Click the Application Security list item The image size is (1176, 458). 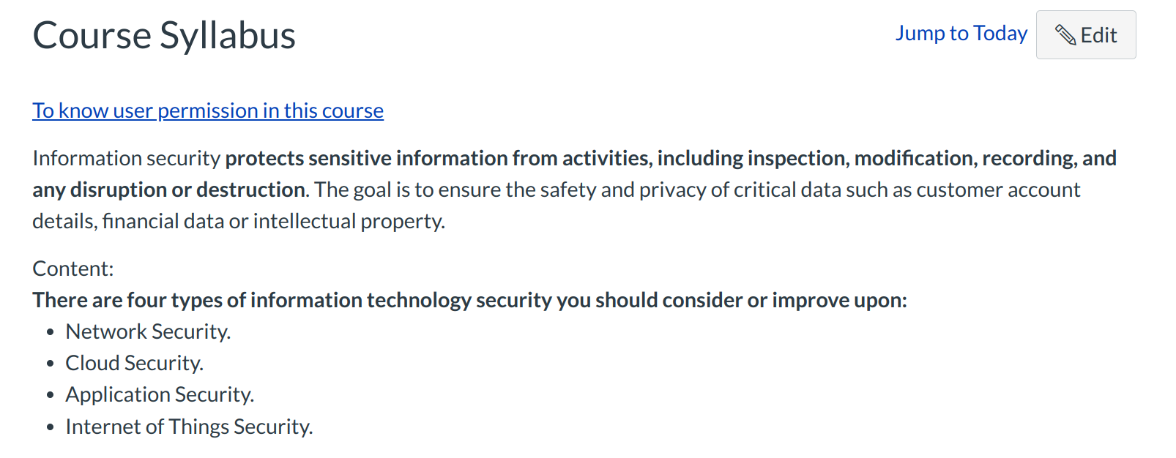click(x=160, y=394)
